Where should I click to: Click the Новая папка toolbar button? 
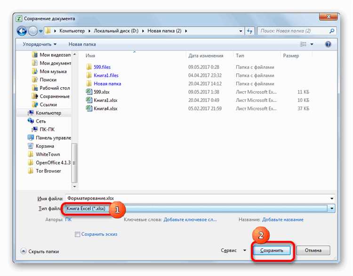[x=82, y=44]
